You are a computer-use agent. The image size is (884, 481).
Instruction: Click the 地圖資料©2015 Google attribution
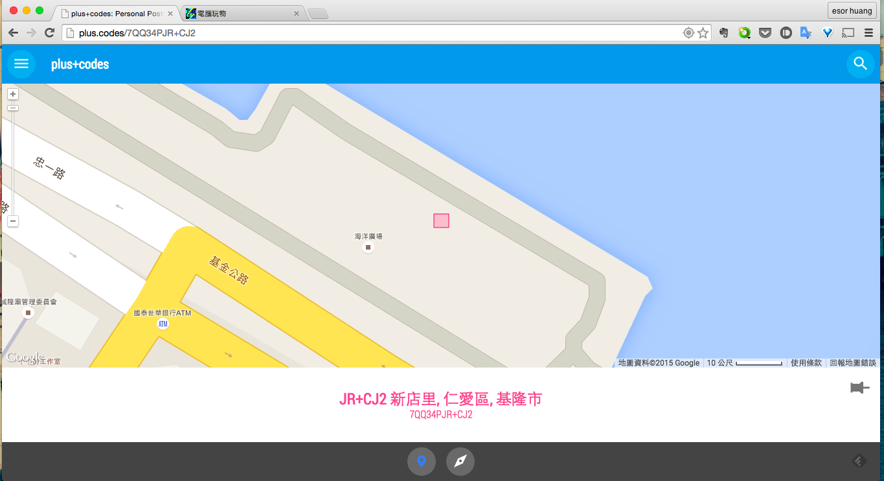point(659,363)
